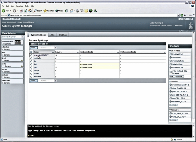Click perl-CGI-2.81-88.4 update icon

coord(170,91)
